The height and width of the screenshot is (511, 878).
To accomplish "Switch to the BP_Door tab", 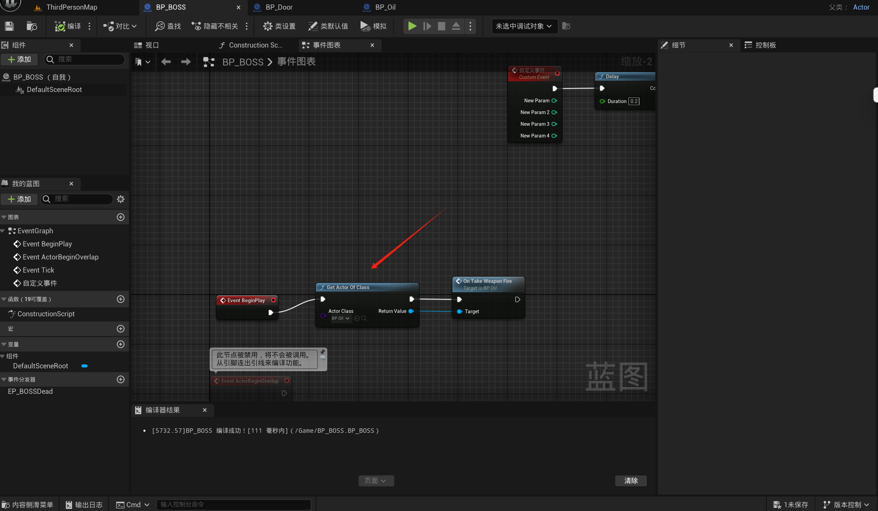I will [x=279, y=7].
